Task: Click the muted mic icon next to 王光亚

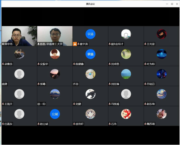Action: (x=145, y=44)
